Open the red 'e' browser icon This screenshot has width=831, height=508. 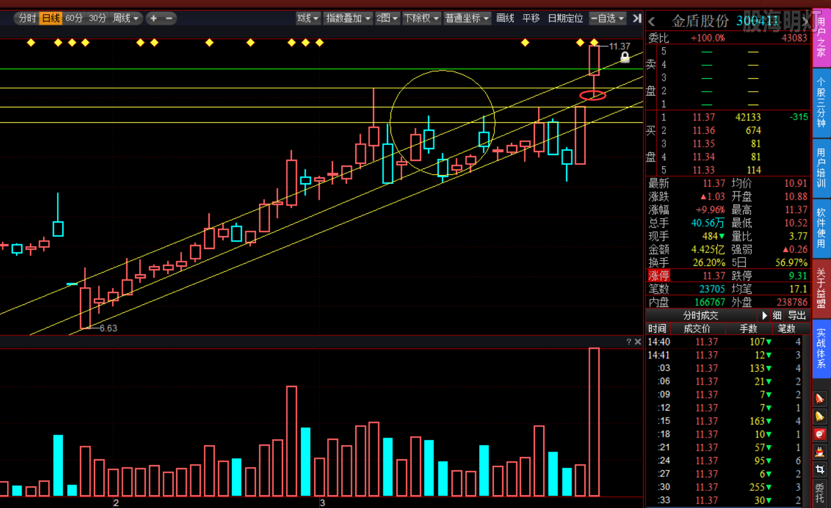pos(820,435)
